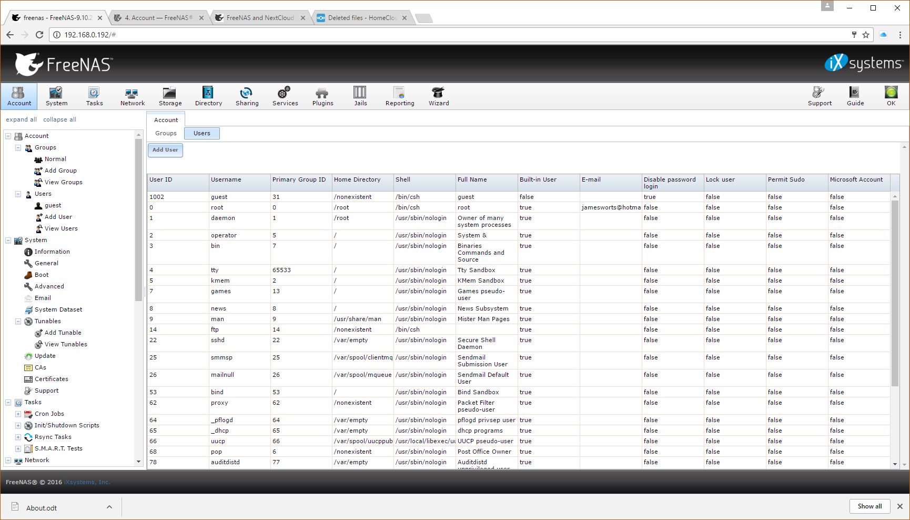The image size is (910, 520).
Task: Sort by the User ID column header
Action: tap(178, 182)
